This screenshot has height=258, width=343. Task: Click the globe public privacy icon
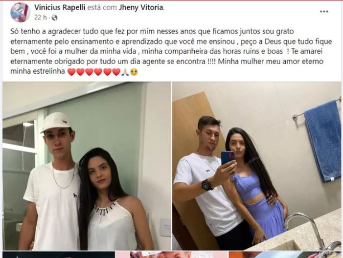[54, 18]
